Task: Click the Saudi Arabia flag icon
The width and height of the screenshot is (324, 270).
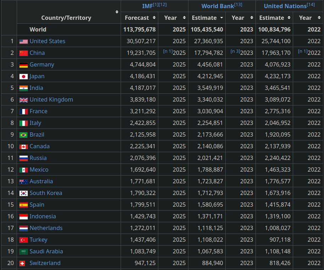Action: (x=23, y=252)
